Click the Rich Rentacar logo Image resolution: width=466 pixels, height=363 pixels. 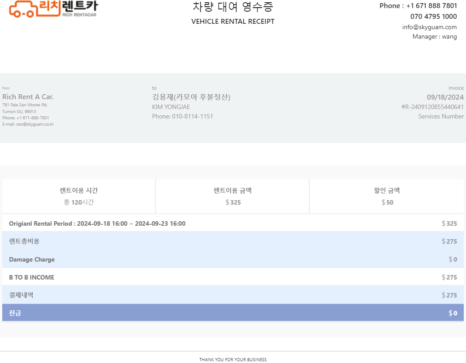click(x=53, y=9)
